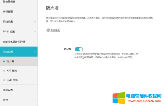This screenshot has height=106, width=164.
Task: Expand the 网络设置 chevron arrow
Action: (x=35, y=22)
